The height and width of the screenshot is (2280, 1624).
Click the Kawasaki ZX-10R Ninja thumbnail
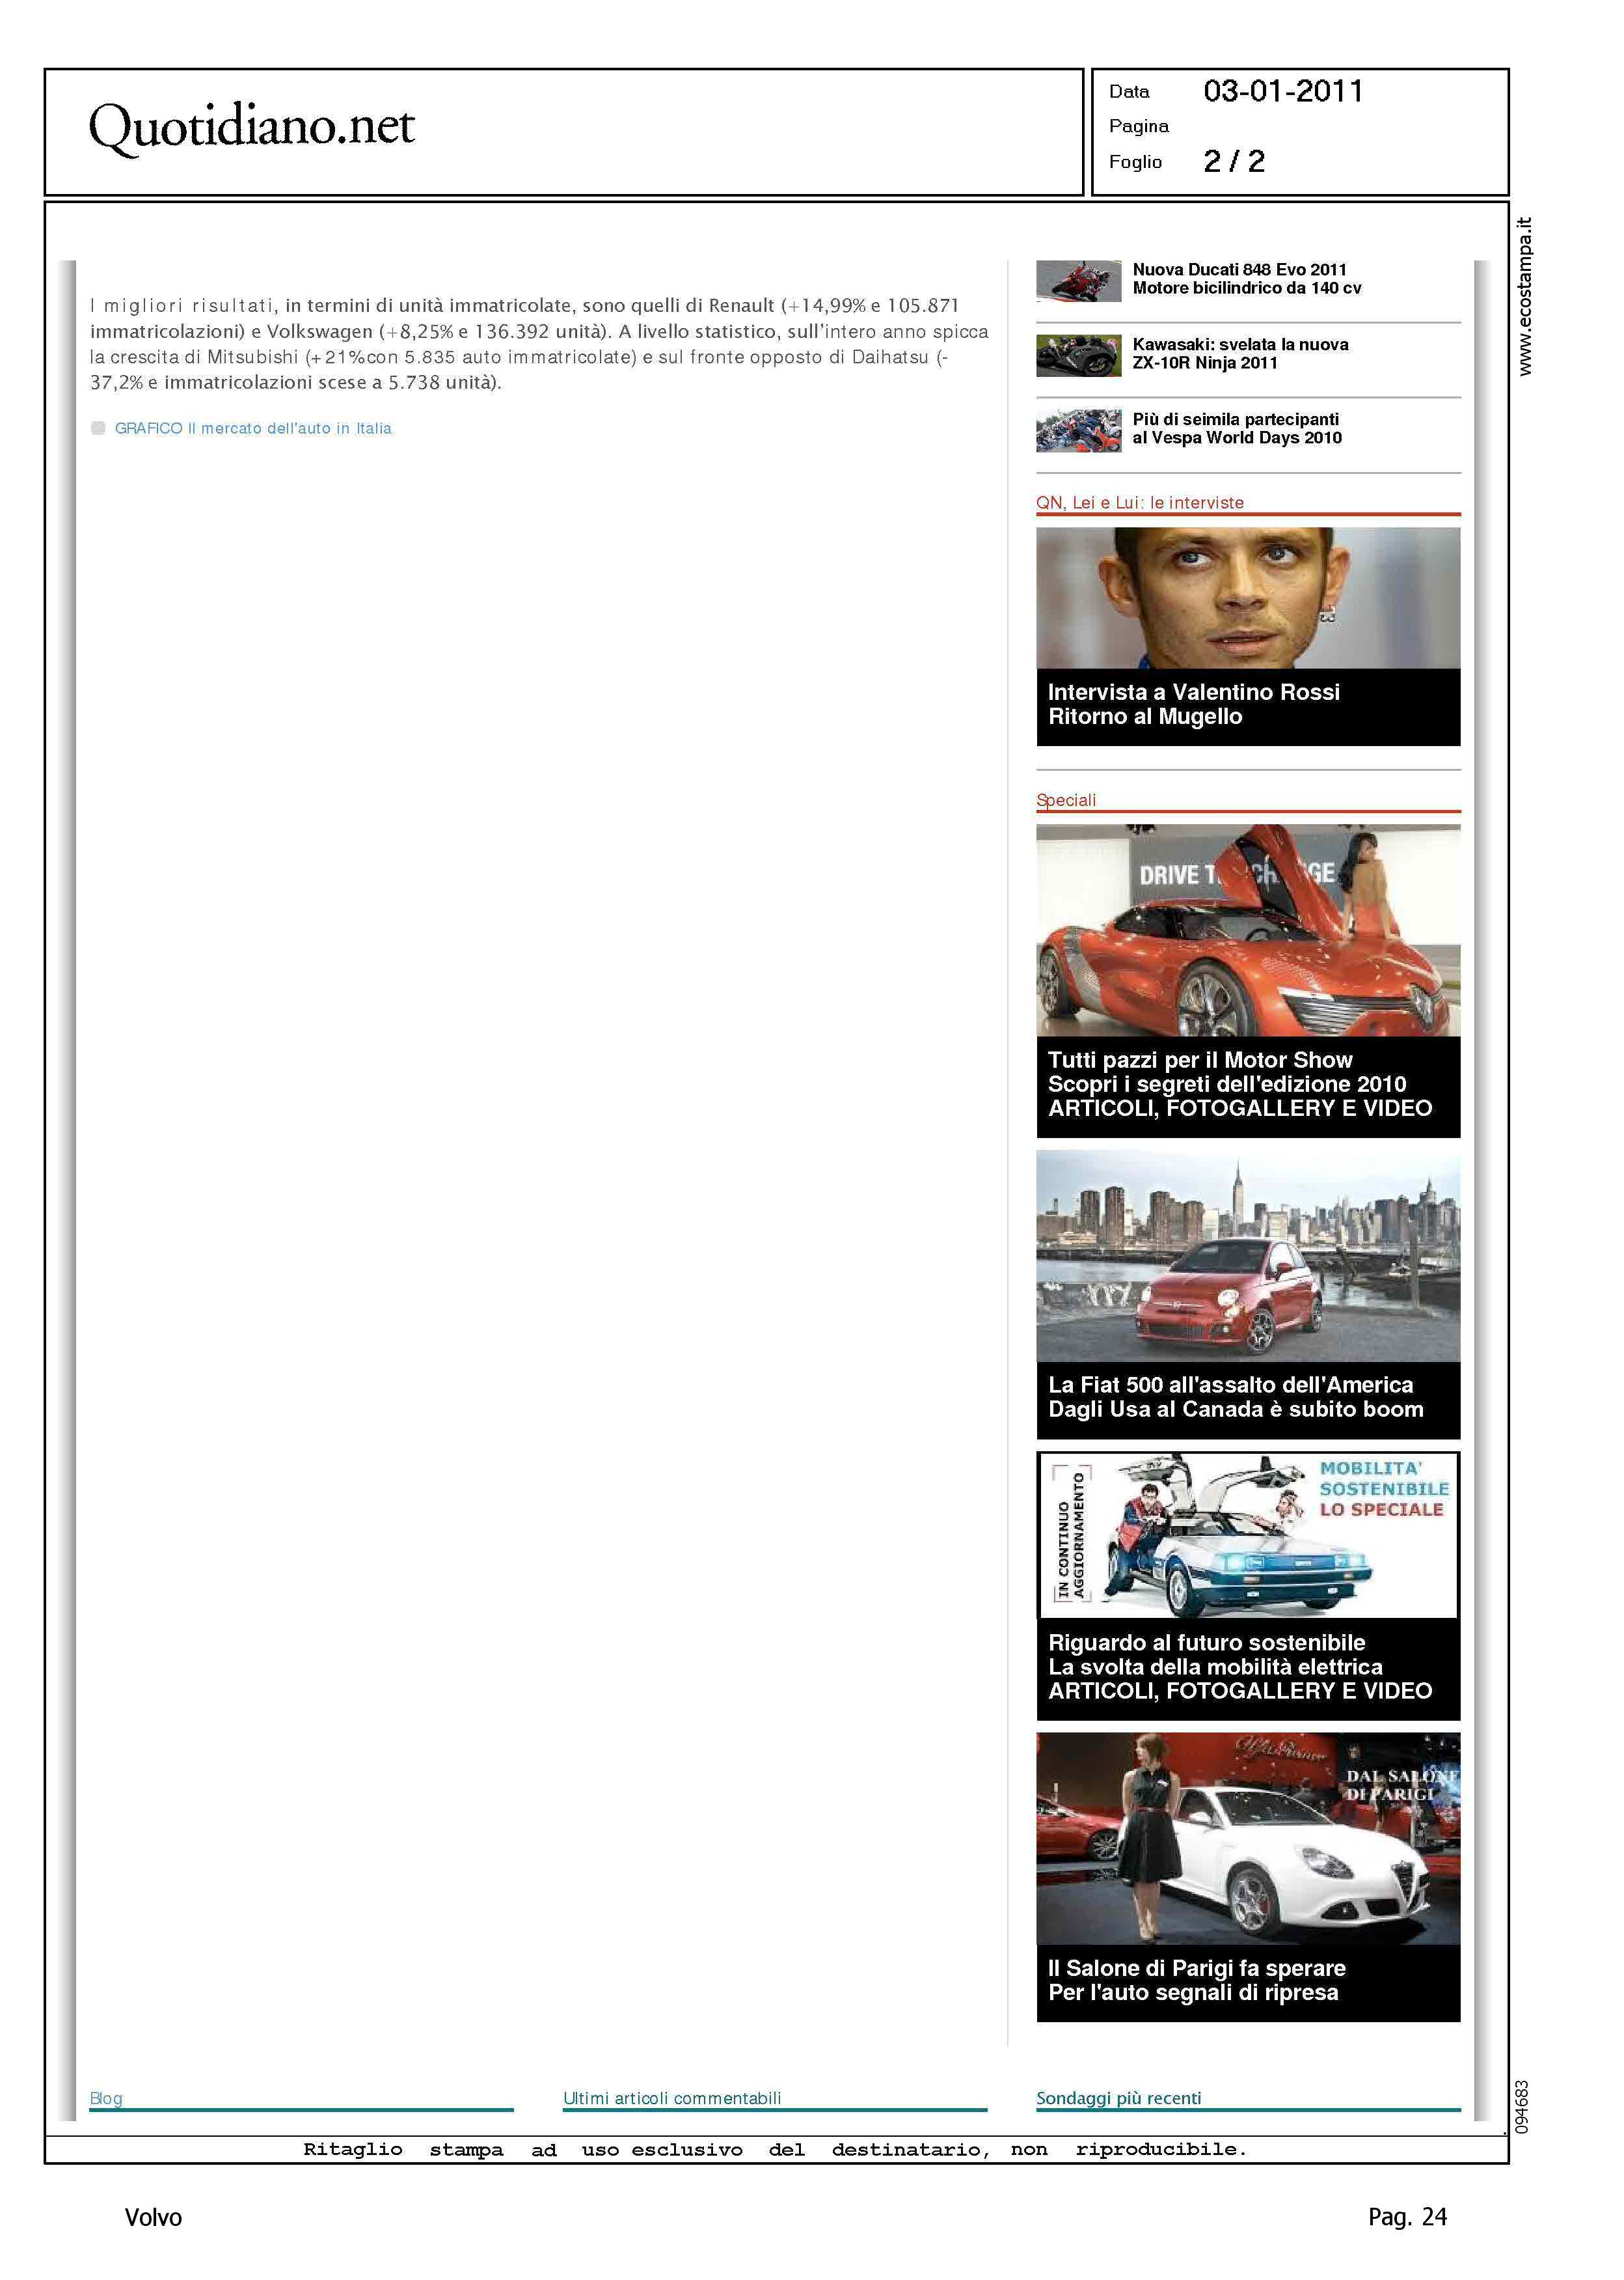(1078, 355)
